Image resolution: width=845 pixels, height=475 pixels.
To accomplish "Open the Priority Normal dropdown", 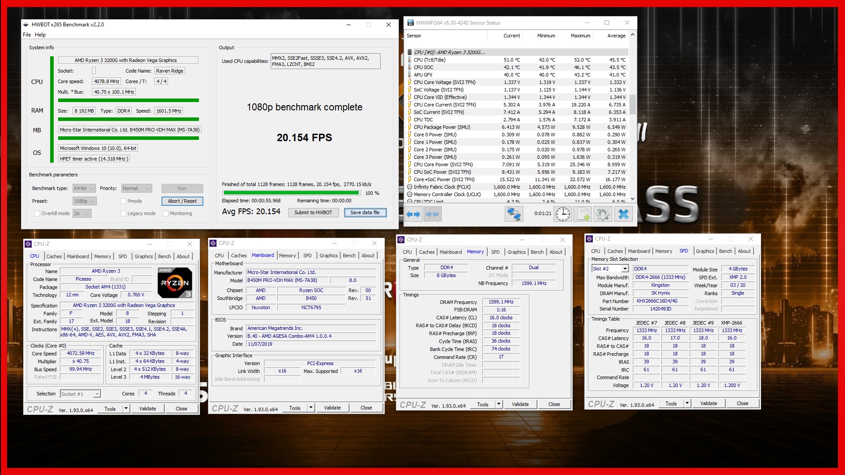I will tap(136, 189).
